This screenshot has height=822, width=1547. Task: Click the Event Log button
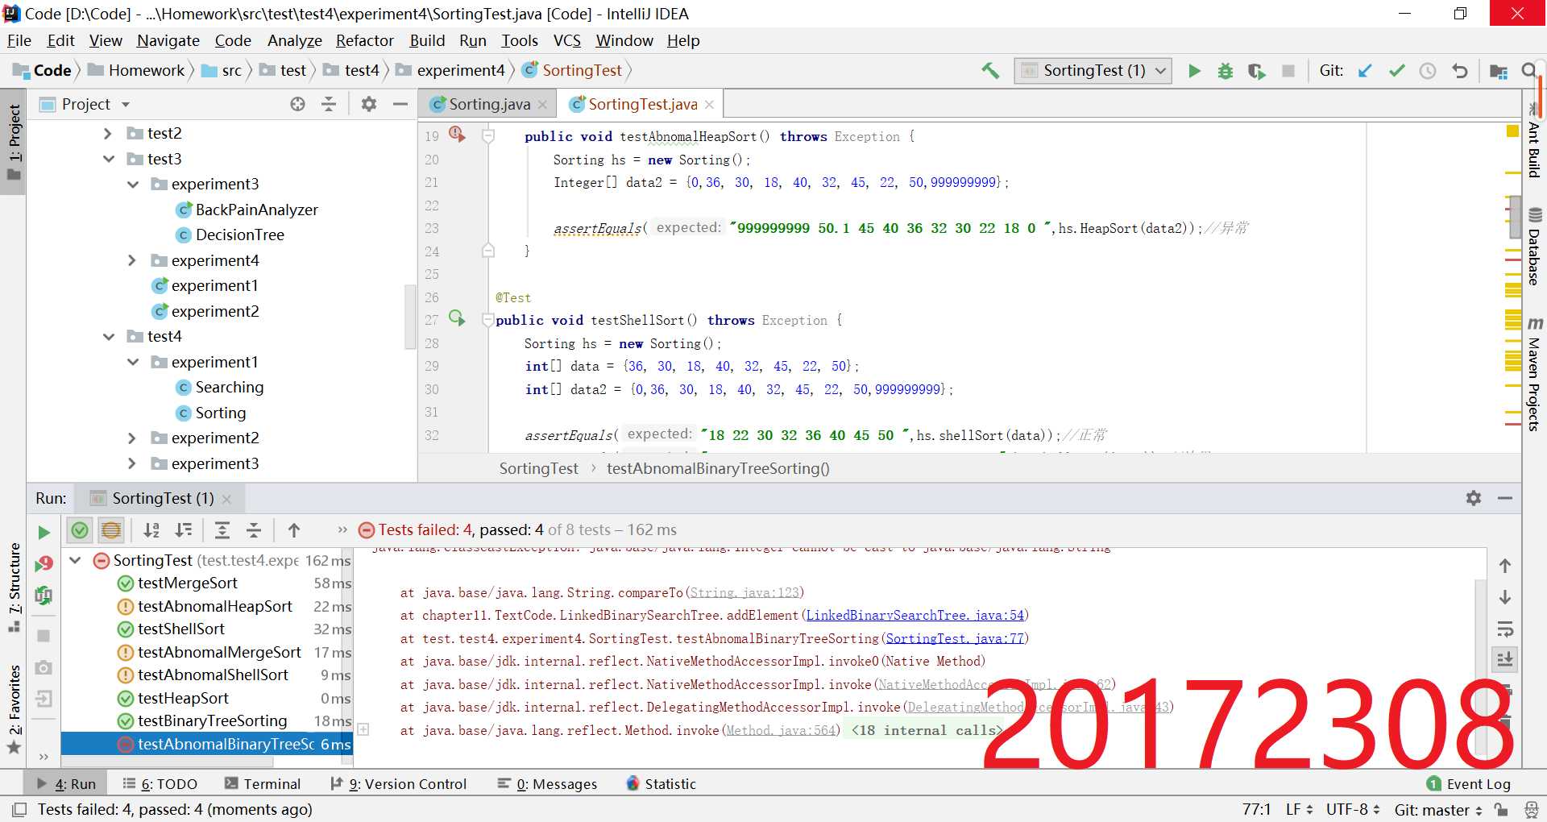[1468, 783]
